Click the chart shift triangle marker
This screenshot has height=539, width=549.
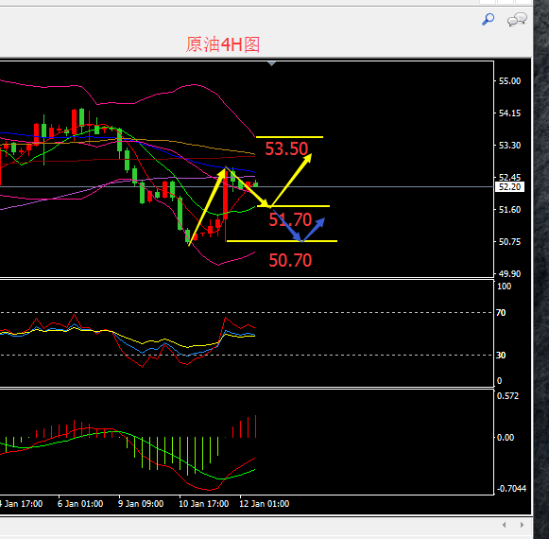271,63
